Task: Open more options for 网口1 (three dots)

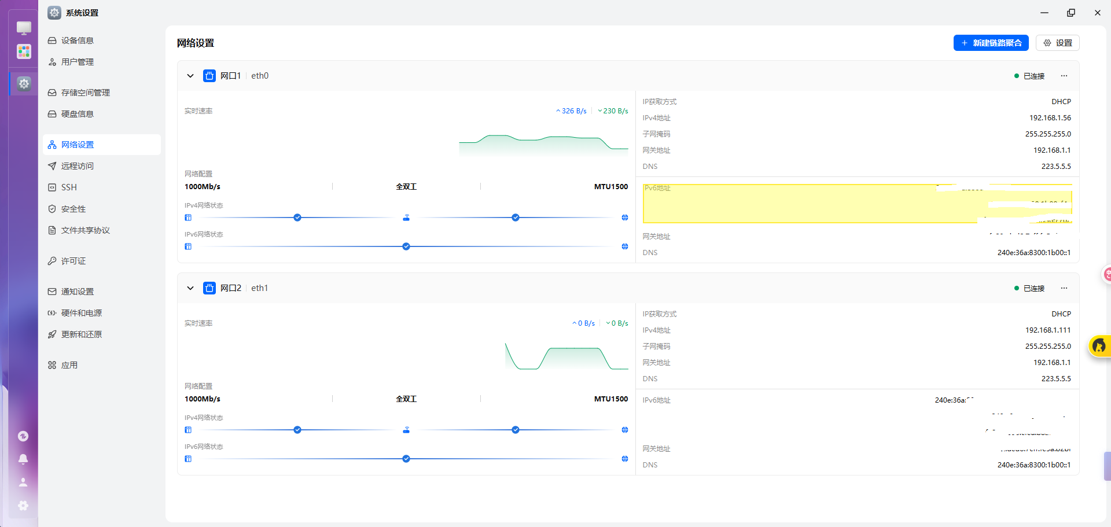Action: point(1064,76)
